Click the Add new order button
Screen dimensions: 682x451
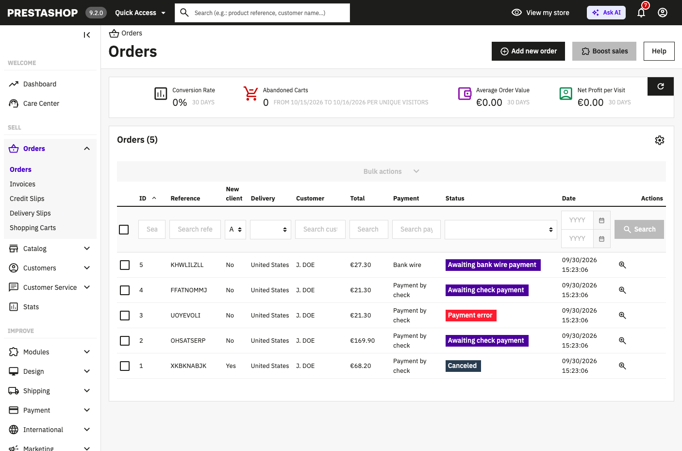(528, 51)
